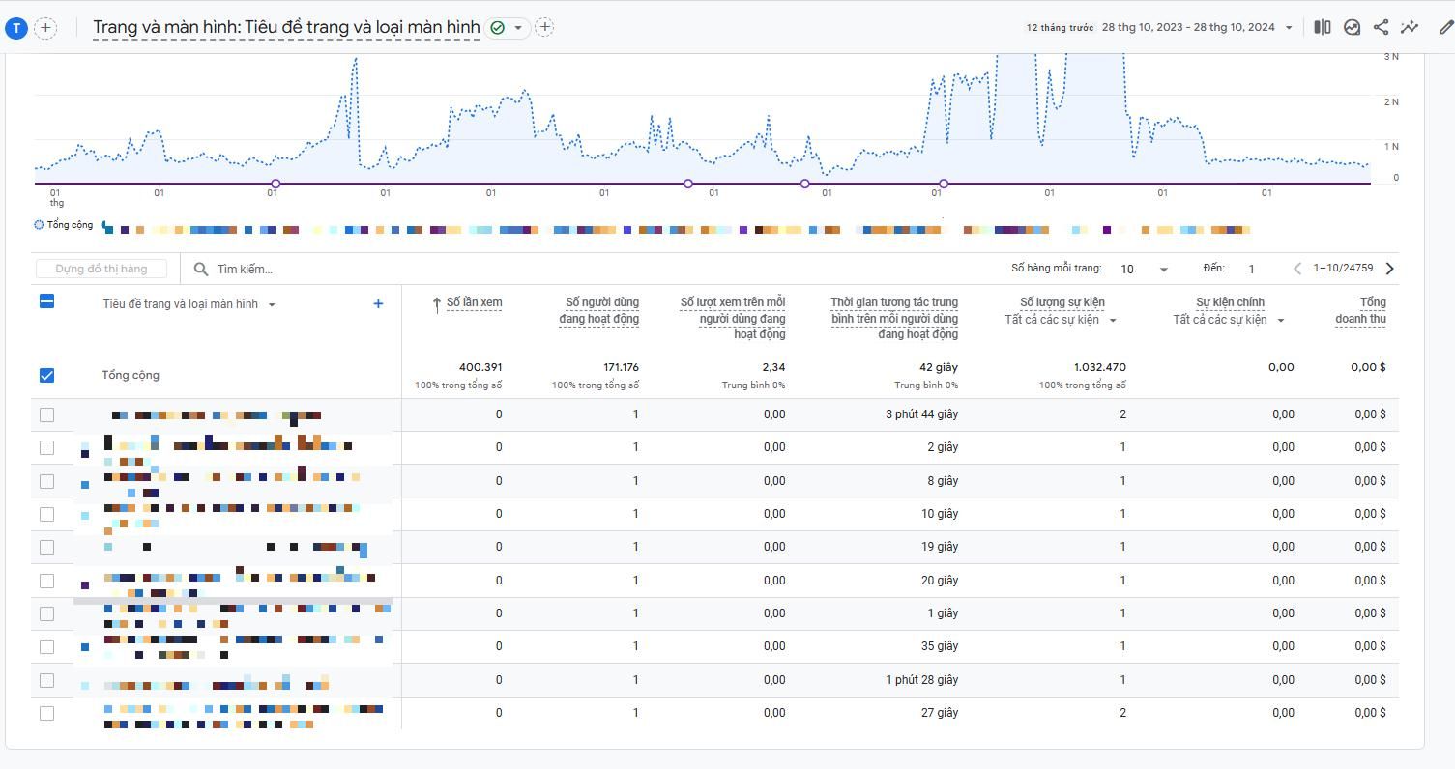Click the 42 giây average engagement total
The image size is (1455, 769).
(x=939, y=367)
